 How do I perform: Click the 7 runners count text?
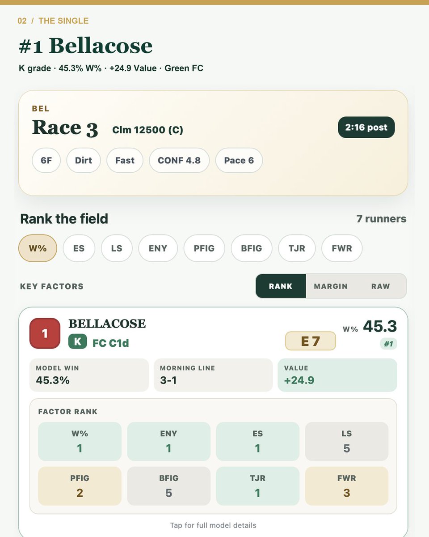coord(381,219)
